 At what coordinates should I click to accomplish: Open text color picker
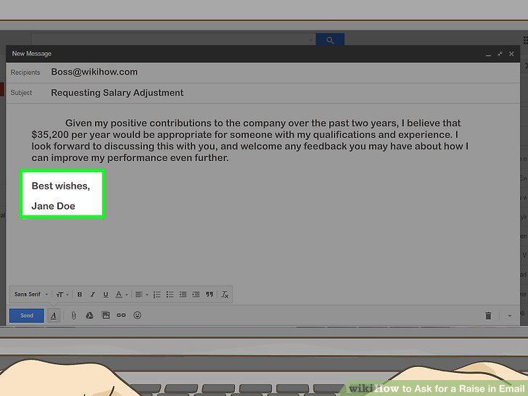coord(120,294)
